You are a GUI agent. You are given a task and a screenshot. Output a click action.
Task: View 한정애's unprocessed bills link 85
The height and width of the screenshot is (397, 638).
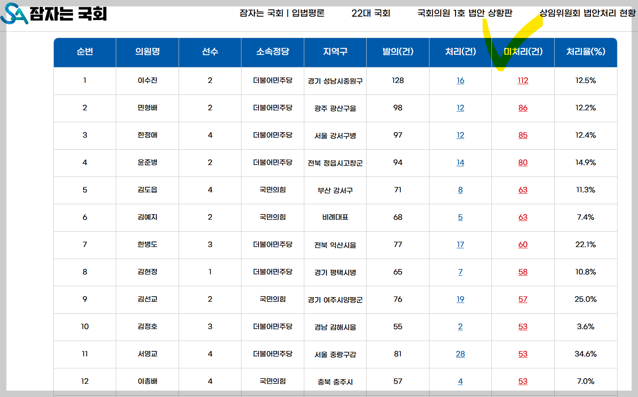tap(523, 135)
